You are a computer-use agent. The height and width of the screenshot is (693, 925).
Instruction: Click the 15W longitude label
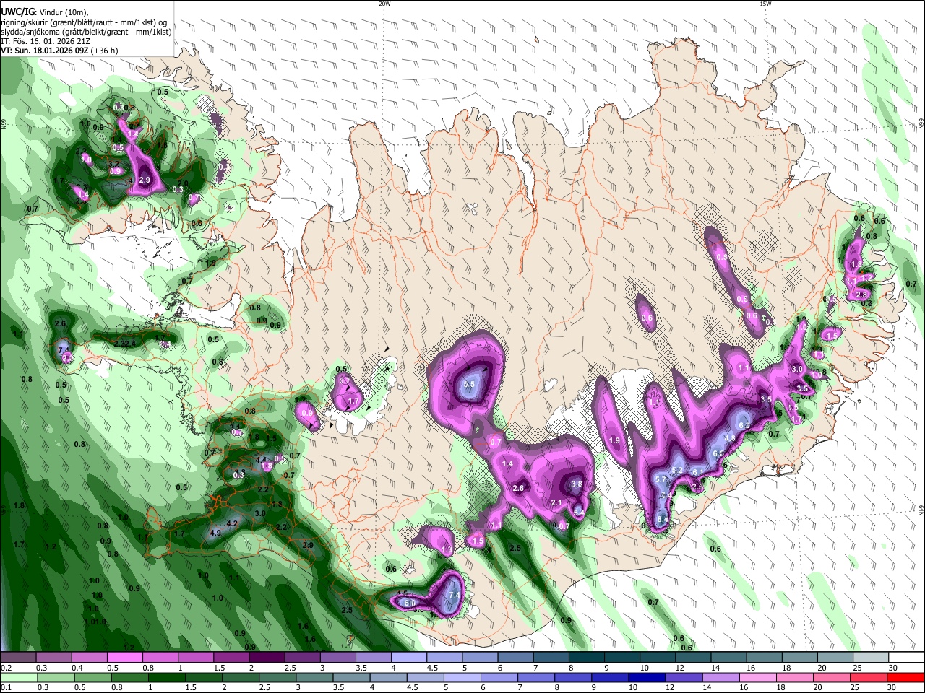coord(765,4)
